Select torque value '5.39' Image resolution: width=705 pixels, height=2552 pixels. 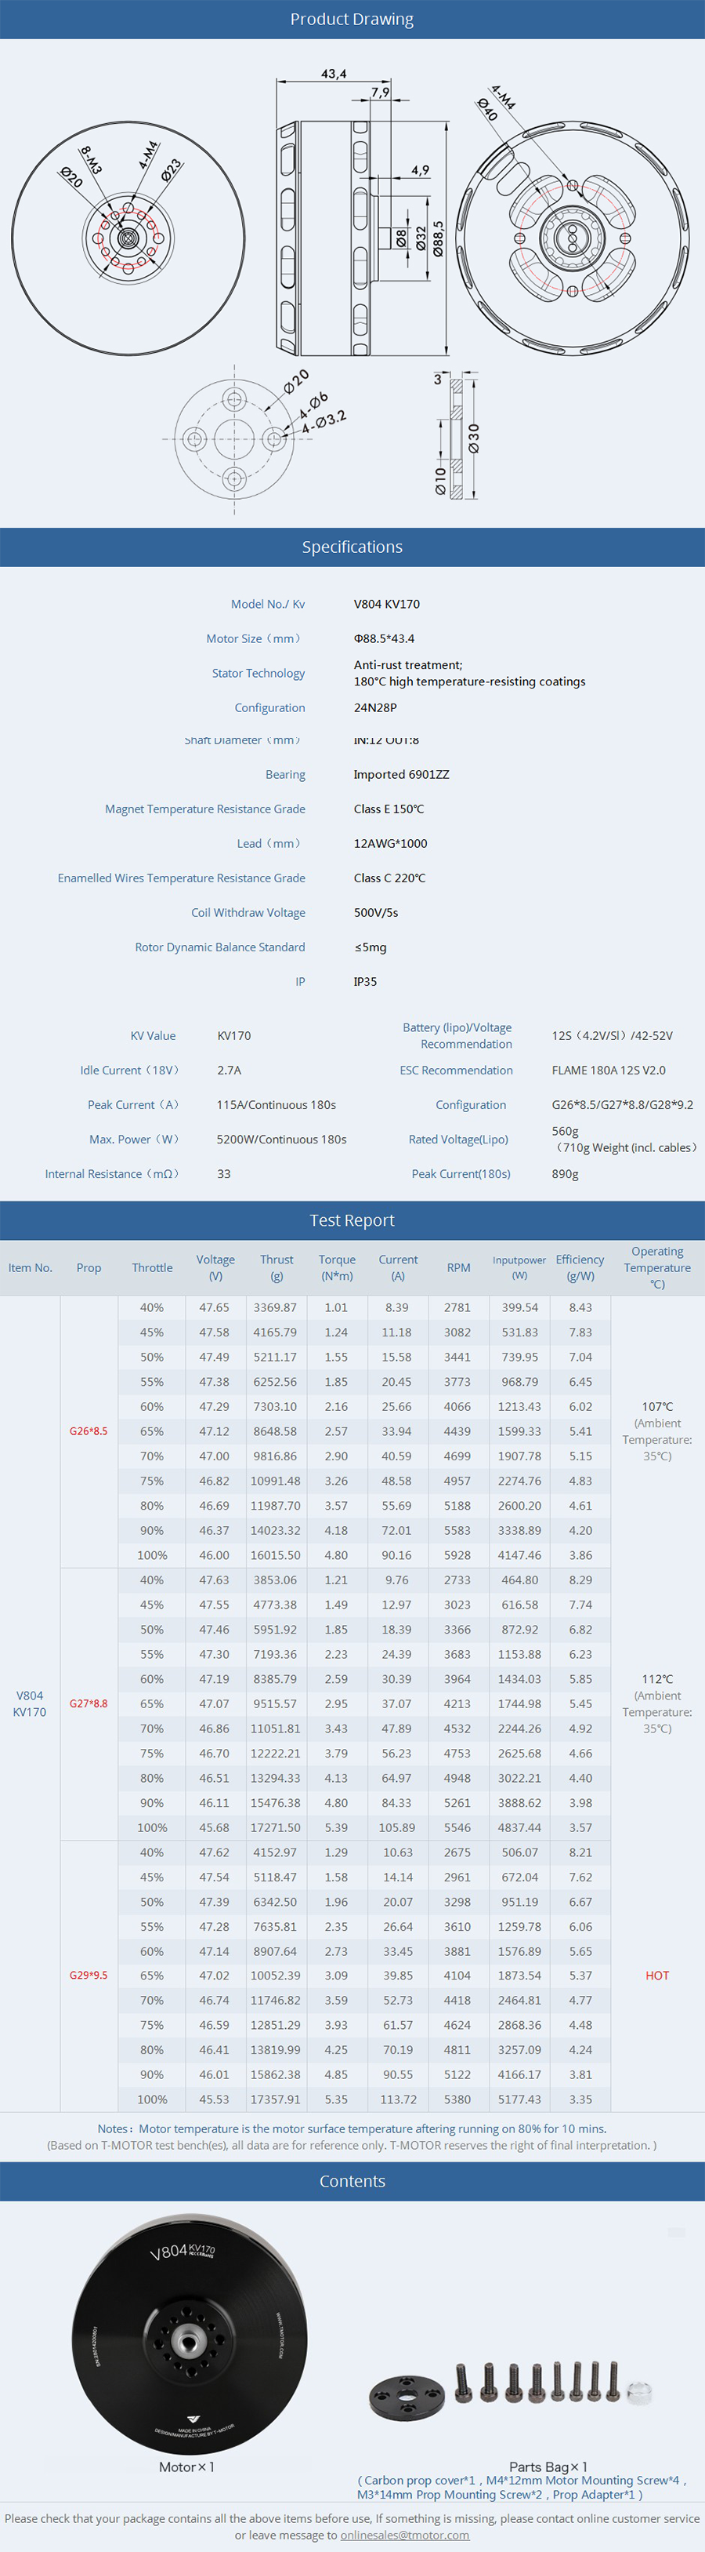pyautogui.click(x=337, y=1828)
